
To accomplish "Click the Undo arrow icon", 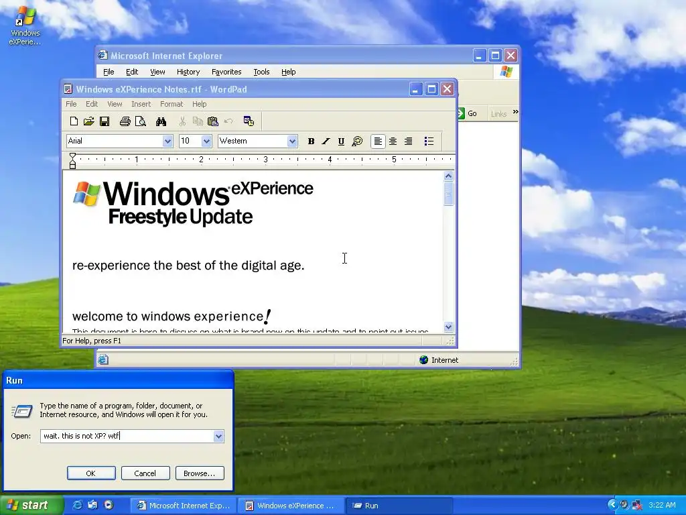I will (x=228, y=121).
